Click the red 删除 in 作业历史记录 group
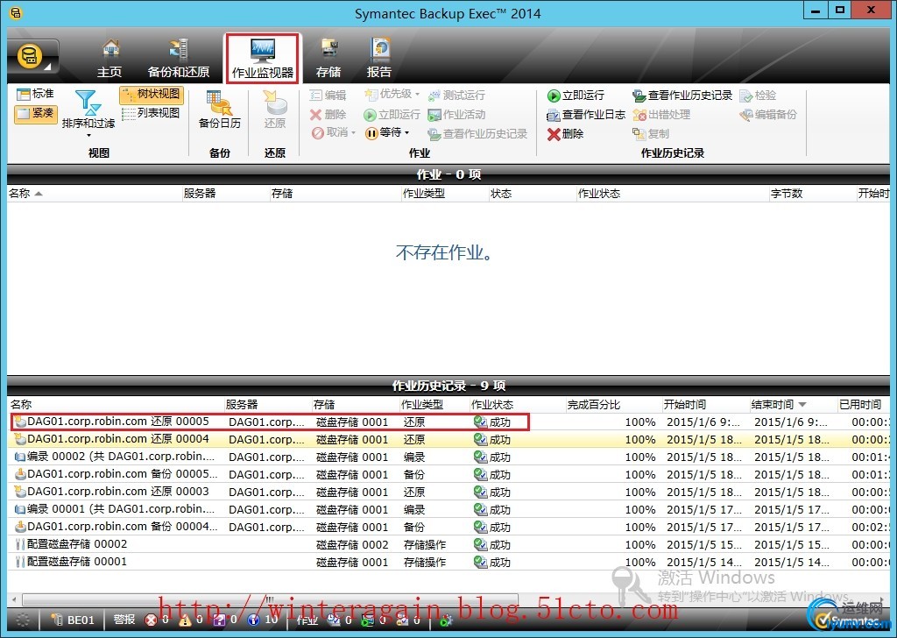Image resolution: width=897 pixels, height=638 pixels. [565, 134]
